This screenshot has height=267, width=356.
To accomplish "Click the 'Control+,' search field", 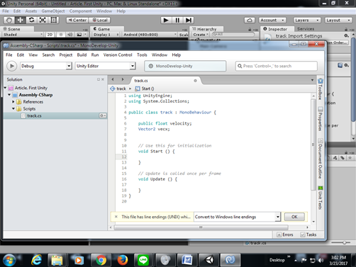I will pyautogui.click(x=277, y=66).
